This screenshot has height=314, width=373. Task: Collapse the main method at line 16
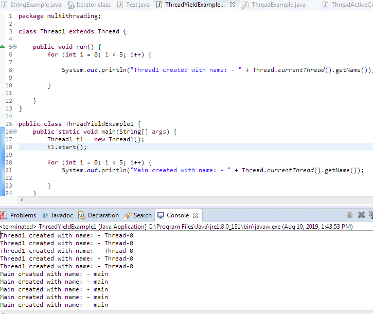point(14,132)
